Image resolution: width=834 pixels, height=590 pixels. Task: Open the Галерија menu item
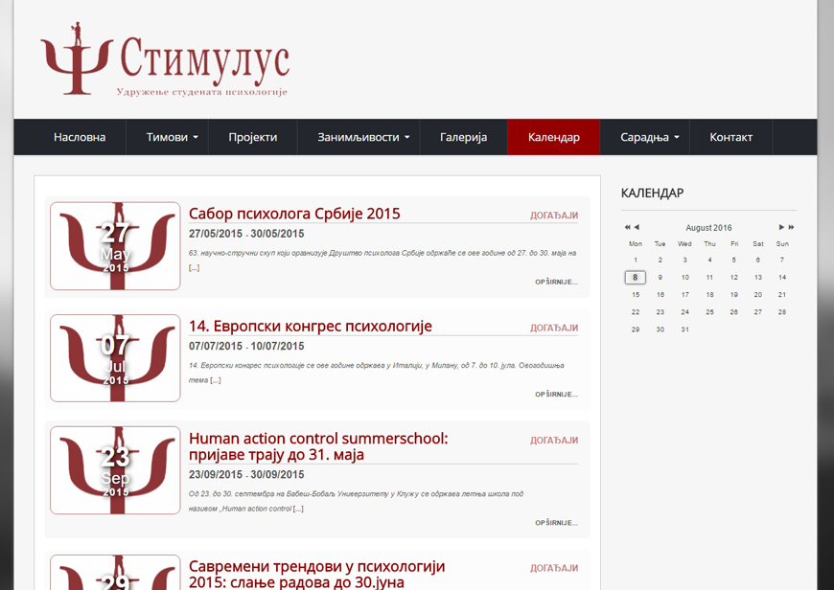point(463,137)
